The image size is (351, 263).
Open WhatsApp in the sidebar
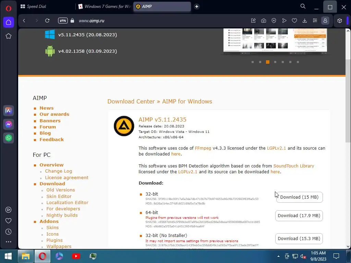(x=9, y=138)
